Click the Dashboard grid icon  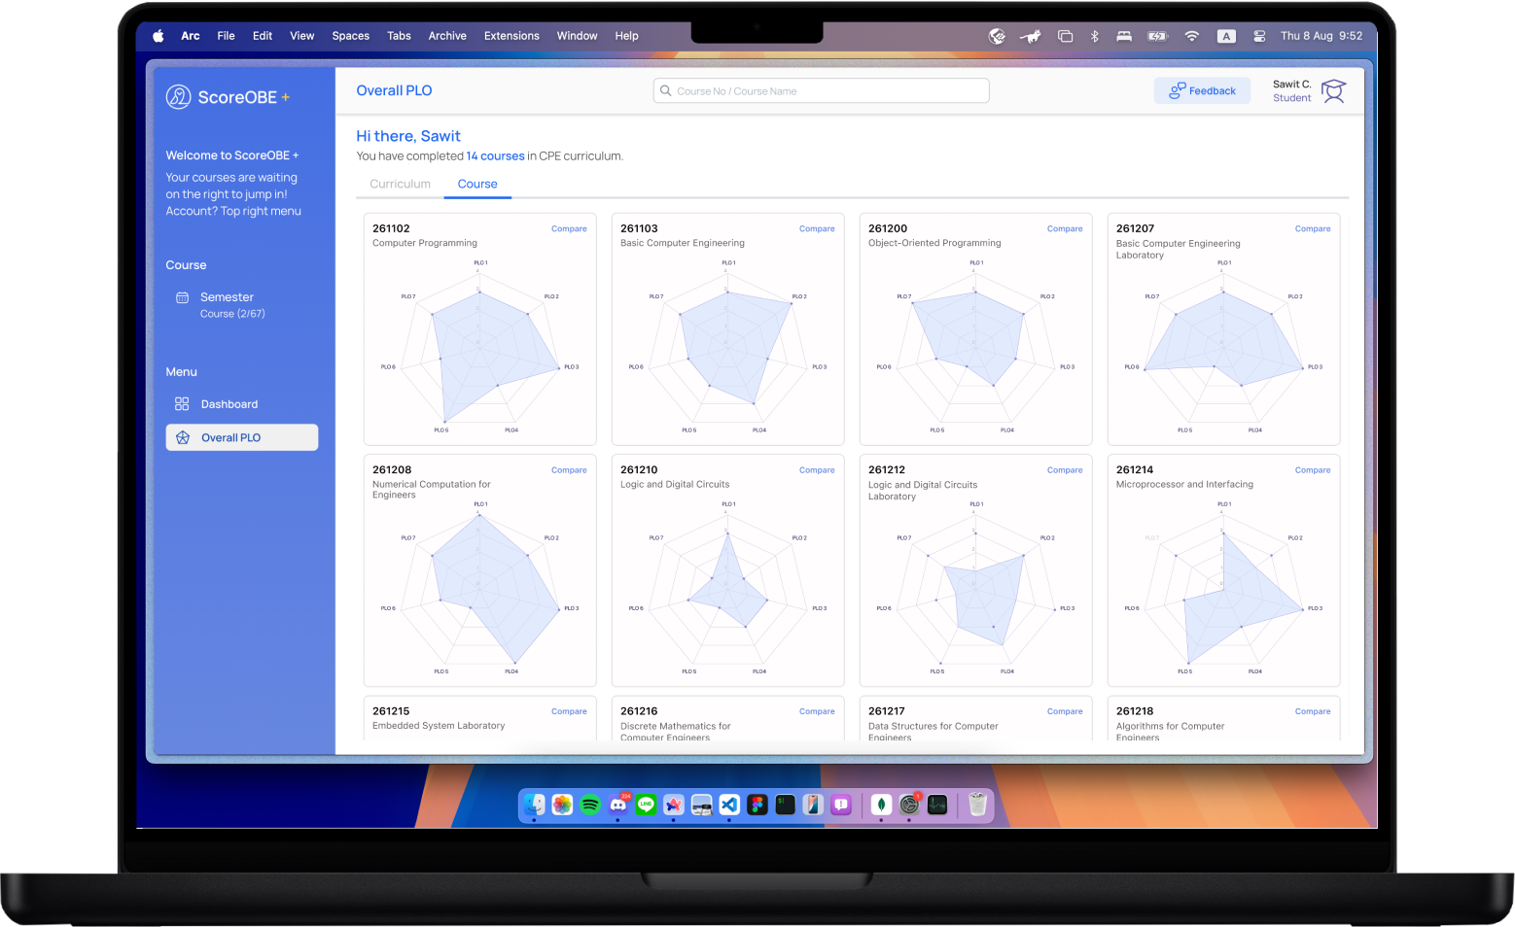click(182, 404)
